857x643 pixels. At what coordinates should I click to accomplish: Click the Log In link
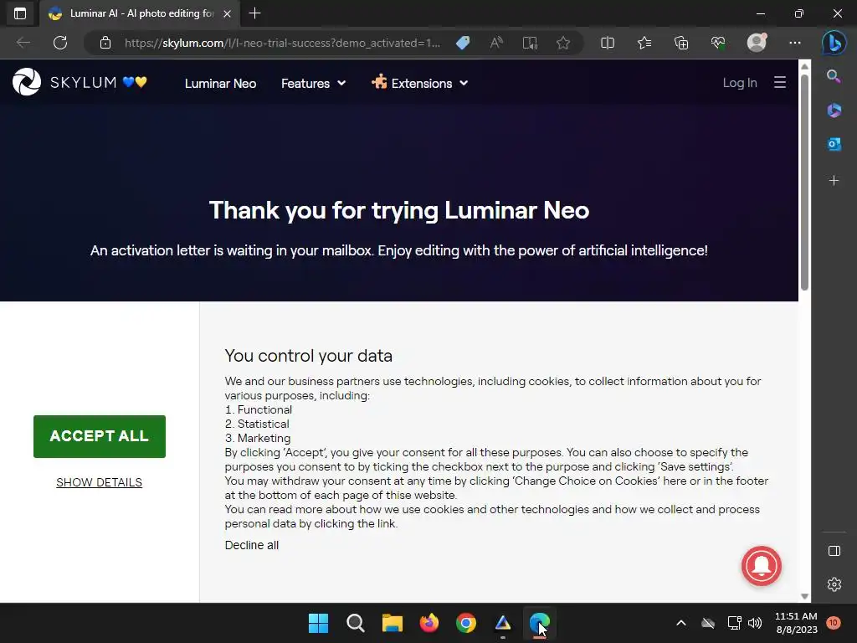tap(740, 83)
